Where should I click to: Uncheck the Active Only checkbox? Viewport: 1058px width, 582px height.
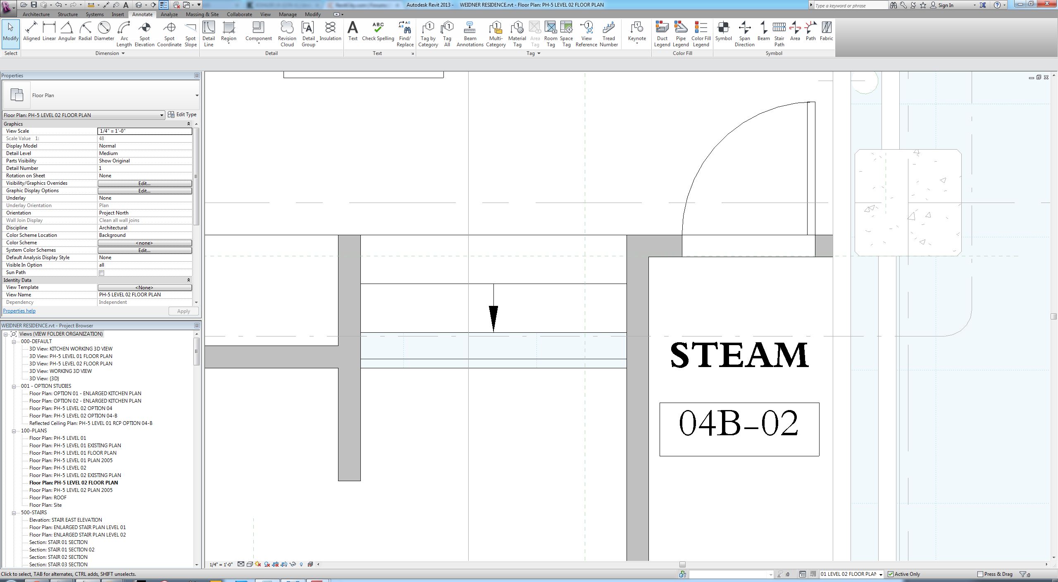(x=891, y=574)
